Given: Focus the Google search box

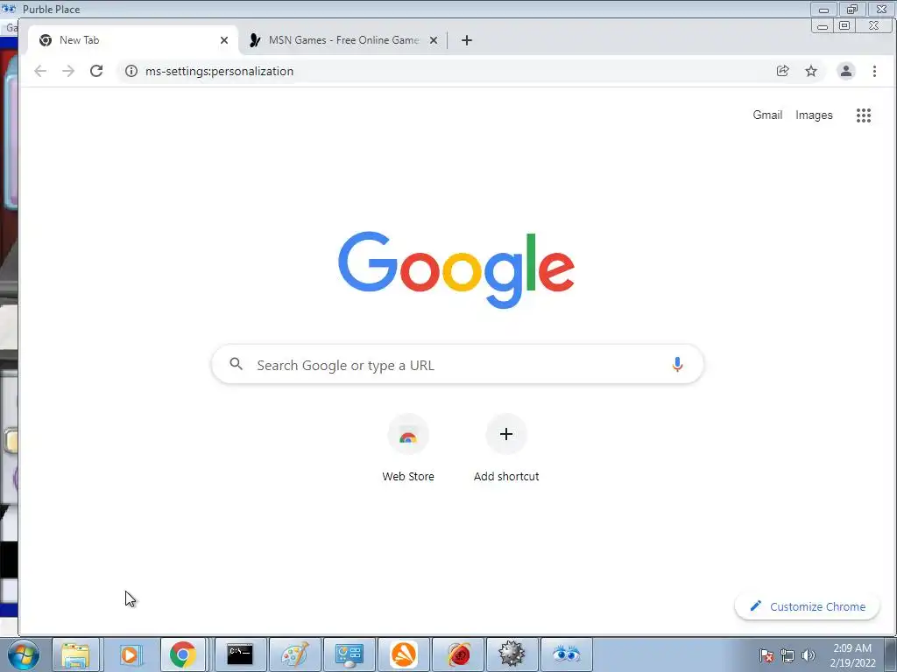Looking at the screenshot, I should tap(457, 365).
